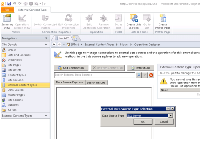
Task: Open Content Types in navigation
Action: point(17,75)
